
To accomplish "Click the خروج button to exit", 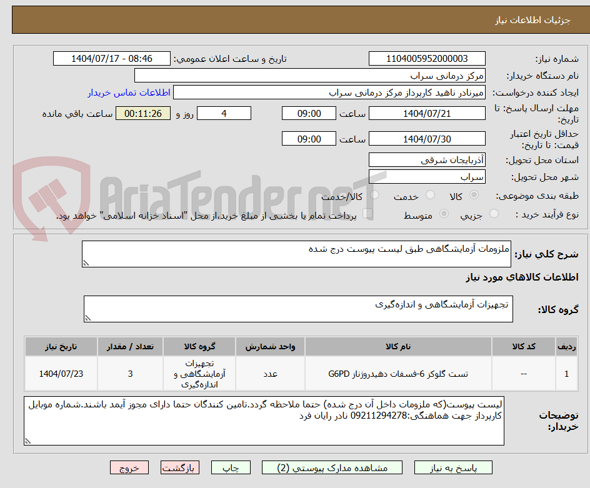I will [x=129, y=467].
